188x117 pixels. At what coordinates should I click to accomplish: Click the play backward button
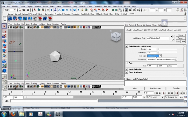coord(168,93)
